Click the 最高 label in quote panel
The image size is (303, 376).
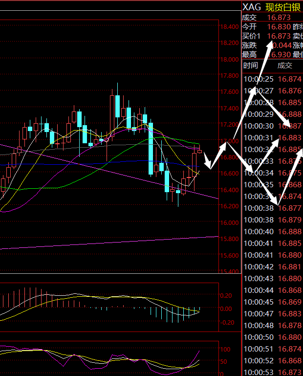(x=249, y=54)
